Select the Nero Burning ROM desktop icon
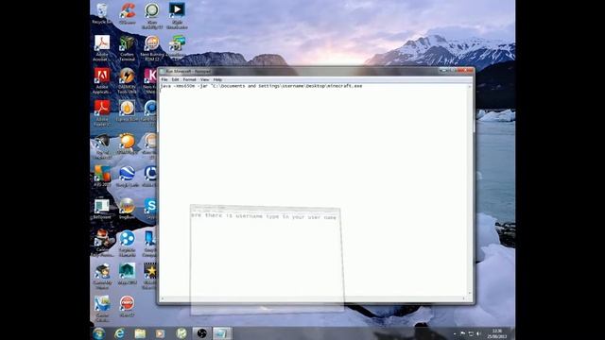605x340 pixels. click(151, 48)
